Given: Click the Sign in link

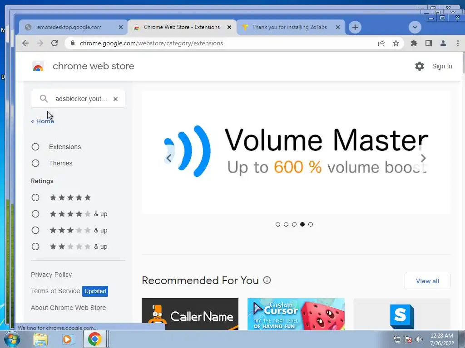Looking at the screenshot, I should point(442,66).
